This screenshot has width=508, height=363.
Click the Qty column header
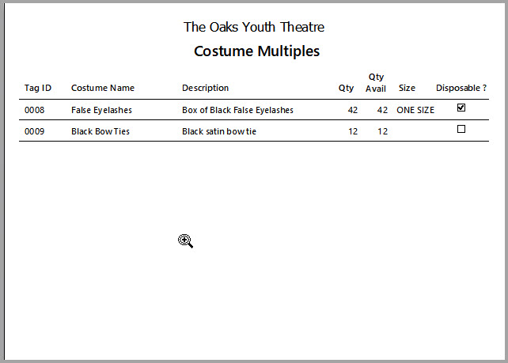pos(346,88)
